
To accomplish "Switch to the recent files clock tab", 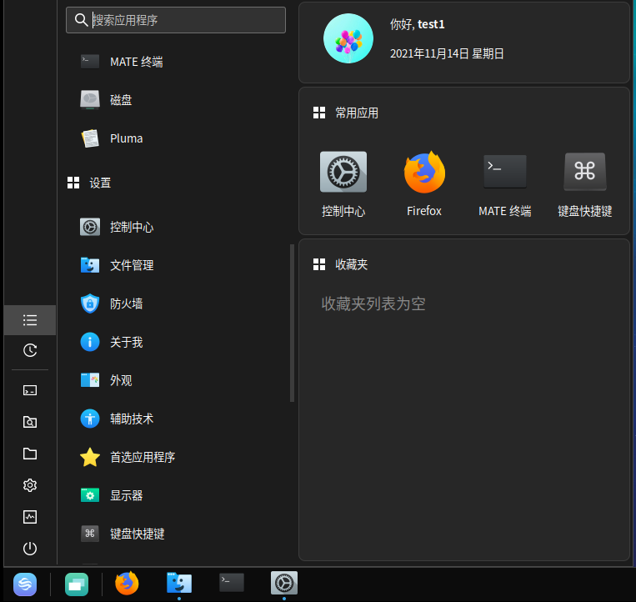I will [30, 350].
